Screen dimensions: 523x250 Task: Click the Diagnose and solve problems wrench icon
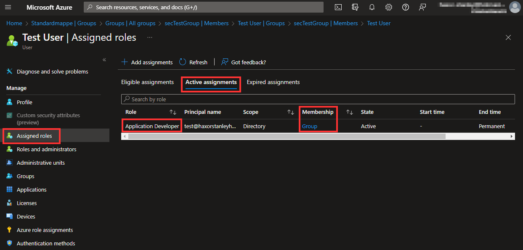(10, 71)
